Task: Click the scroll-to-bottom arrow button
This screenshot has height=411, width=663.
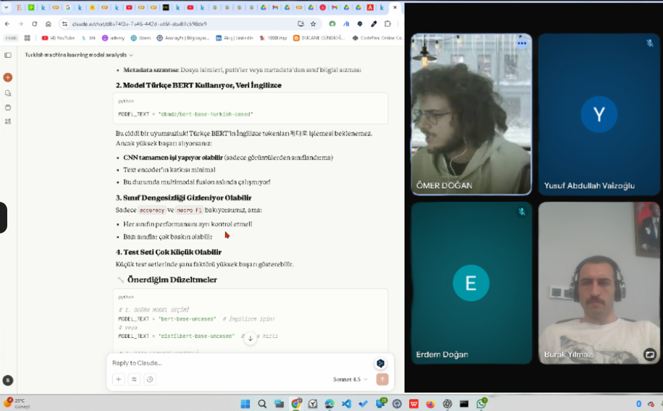Action: tap(250, 338)
